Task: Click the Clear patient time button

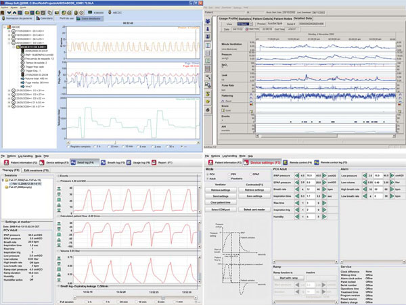Action: (x=221, y=202)
